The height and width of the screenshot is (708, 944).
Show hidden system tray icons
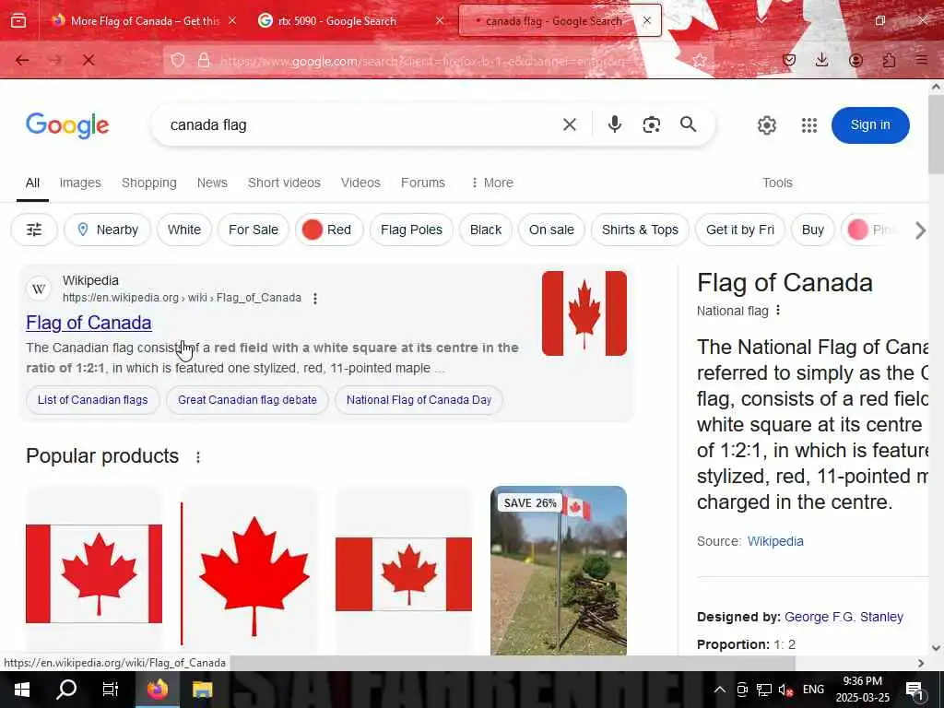(x=719, y=690)
